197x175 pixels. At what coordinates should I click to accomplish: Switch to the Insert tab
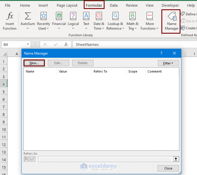tap(43, 5)
